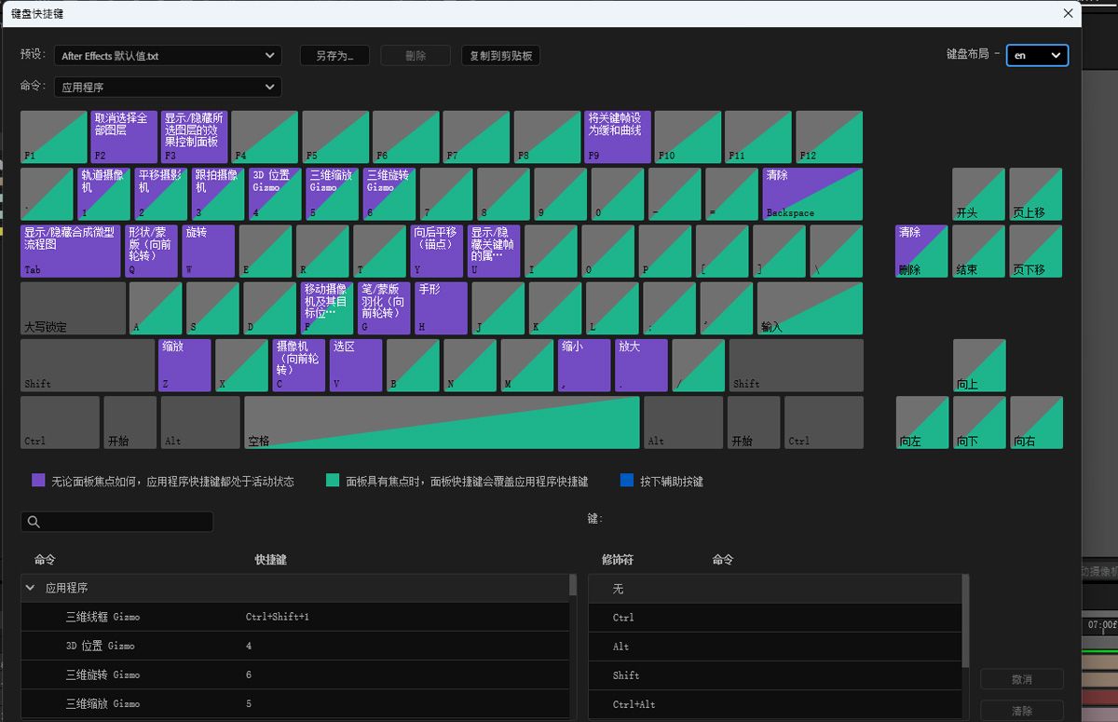Select the 大写锁定 key
Viewport: 1118px width, 722px height.
[x=73, y=307]
